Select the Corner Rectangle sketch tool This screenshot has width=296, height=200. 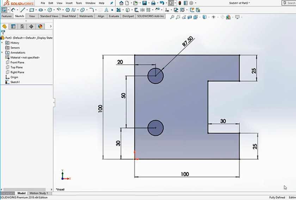click(32, 10)
